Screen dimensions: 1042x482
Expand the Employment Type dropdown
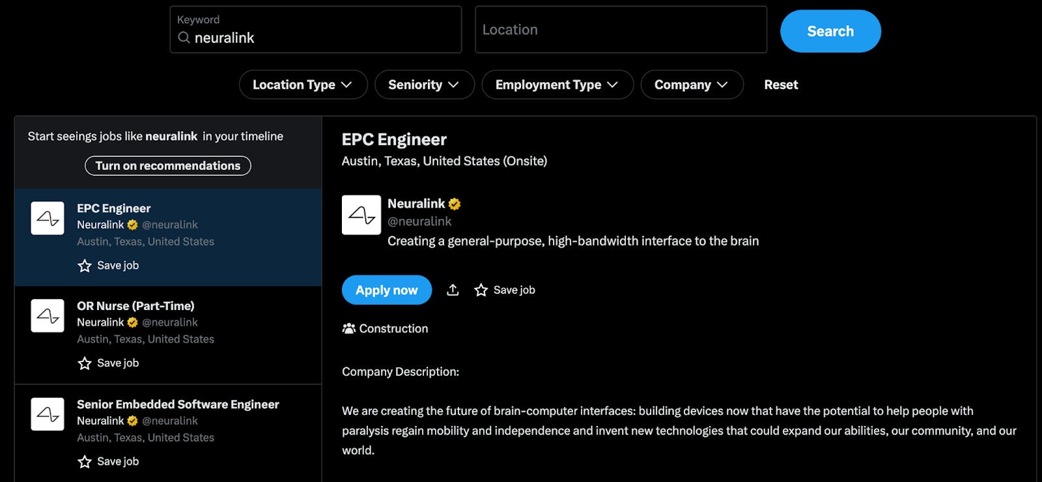[557, 85]
